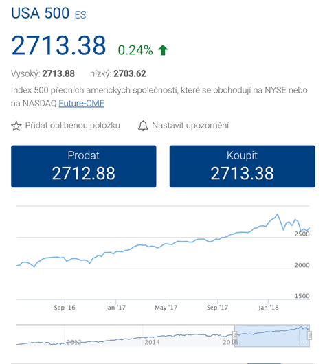
Task: Click the Jan '17 axis label
Action: [115, 308]
